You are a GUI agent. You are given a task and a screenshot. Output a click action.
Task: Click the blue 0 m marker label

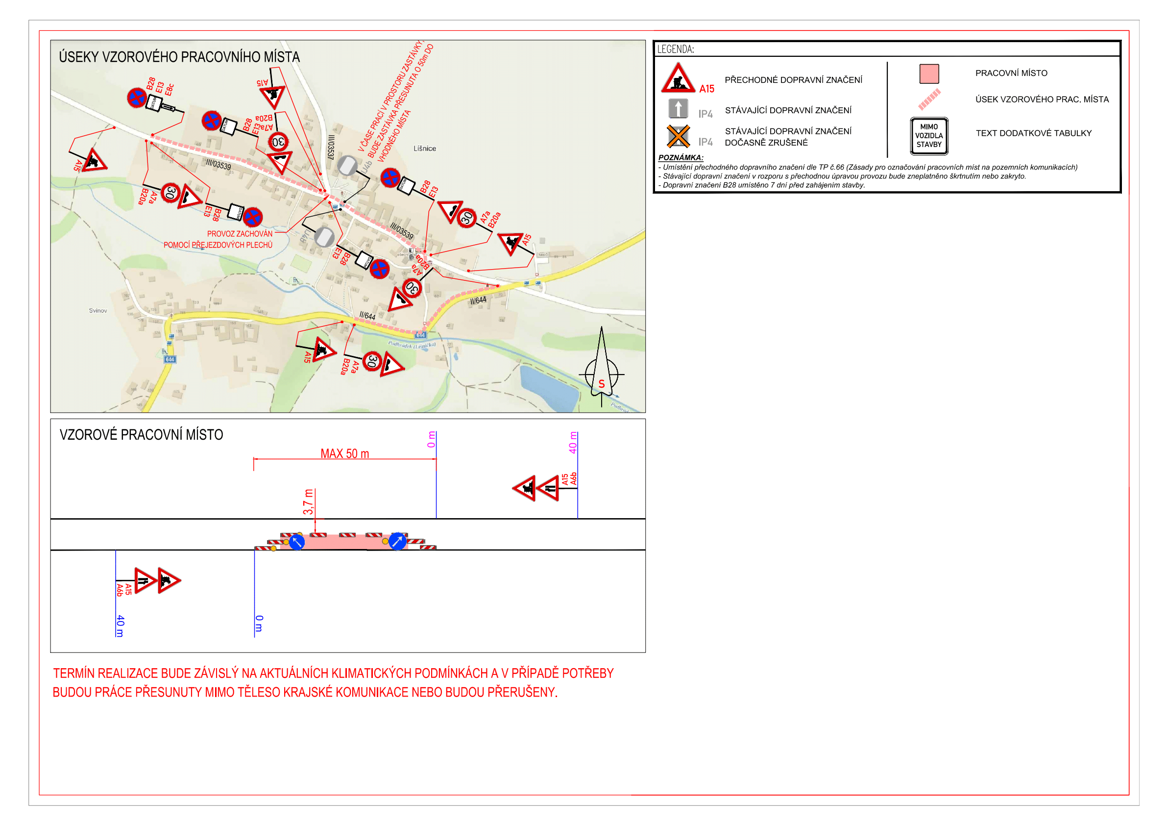pos(259,623)
